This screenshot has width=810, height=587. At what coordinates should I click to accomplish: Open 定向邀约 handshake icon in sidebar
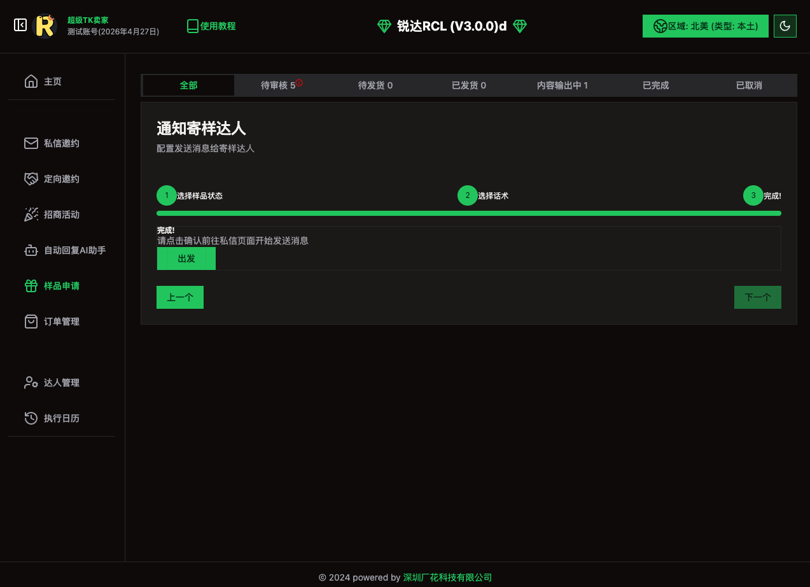pos(31,179)
